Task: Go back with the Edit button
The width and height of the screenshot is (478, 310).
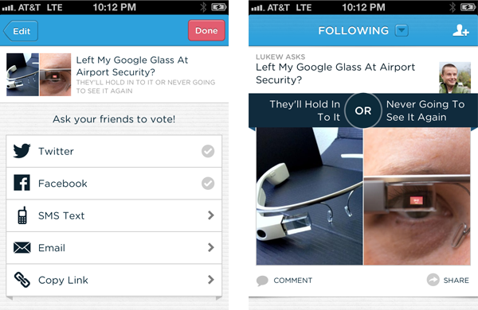Action: (x=21, y=31)
